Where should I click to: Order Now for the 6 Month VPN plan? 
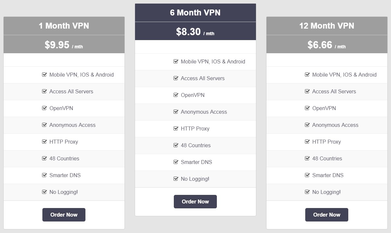click(195, 201)
